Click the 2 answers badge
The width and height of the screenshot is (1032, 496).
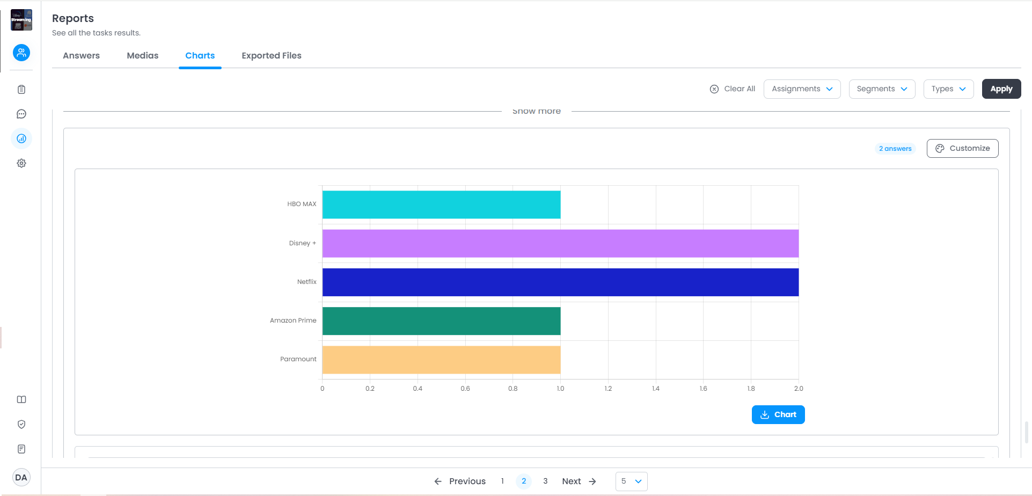[895, 148]
